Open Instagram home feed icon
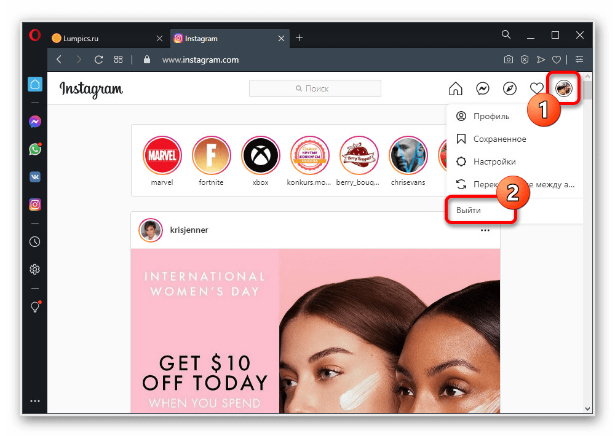The height and width of the screenshot is (436, 615). (455, 89)
